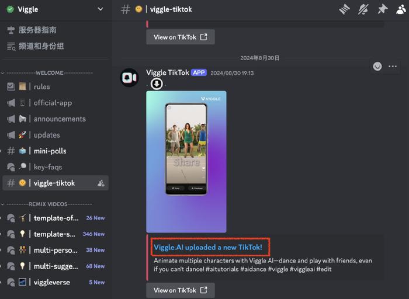Open template-s... channel with 346 new
Image resolution: width=409 pixels, height=299 pixels.
[x=56, y=234]
